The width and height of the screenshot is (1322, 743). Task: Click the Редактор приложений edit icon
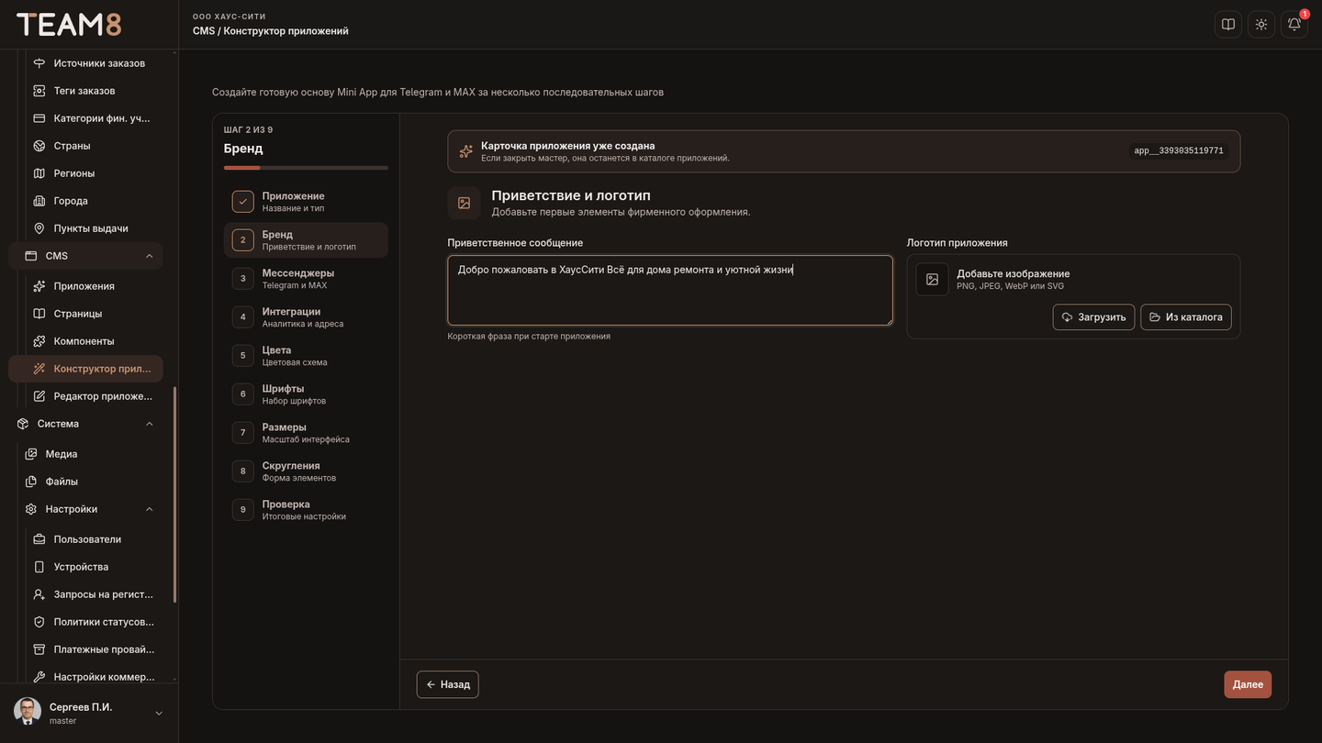[x=39, y=396]
